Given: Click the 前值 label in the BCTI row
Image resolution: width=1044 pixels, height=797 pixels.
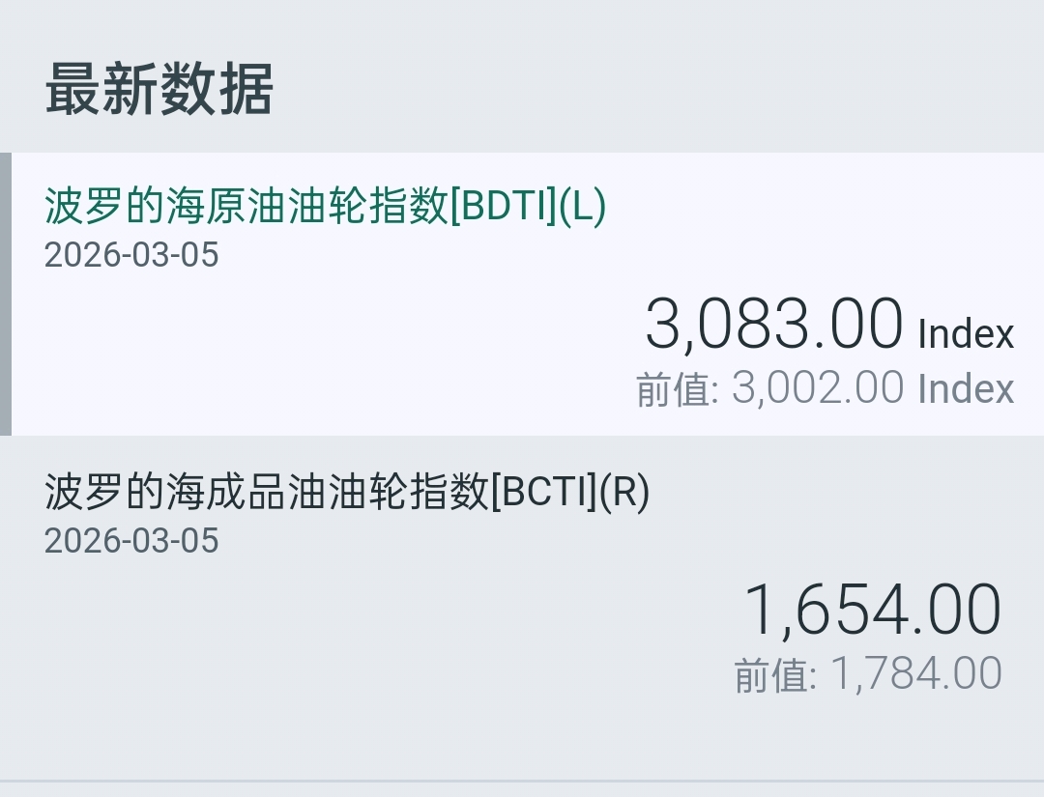Looking at the screenshot, I should [773, 674].
